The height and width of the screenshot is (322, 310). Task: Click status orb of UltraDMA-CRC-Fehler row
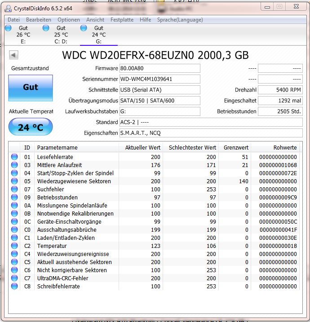(x=14, y=278)
